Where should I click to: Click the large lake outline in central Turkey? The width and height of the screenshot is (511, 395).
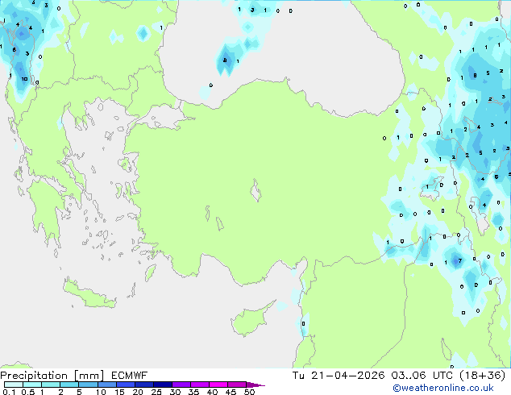[255, 190]
